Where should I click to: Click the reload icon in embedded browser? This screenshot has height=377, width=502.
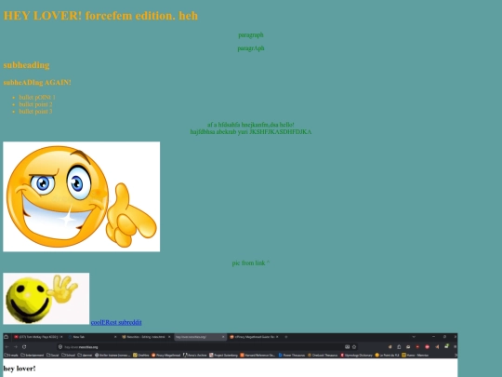click(x=24, y=347)
